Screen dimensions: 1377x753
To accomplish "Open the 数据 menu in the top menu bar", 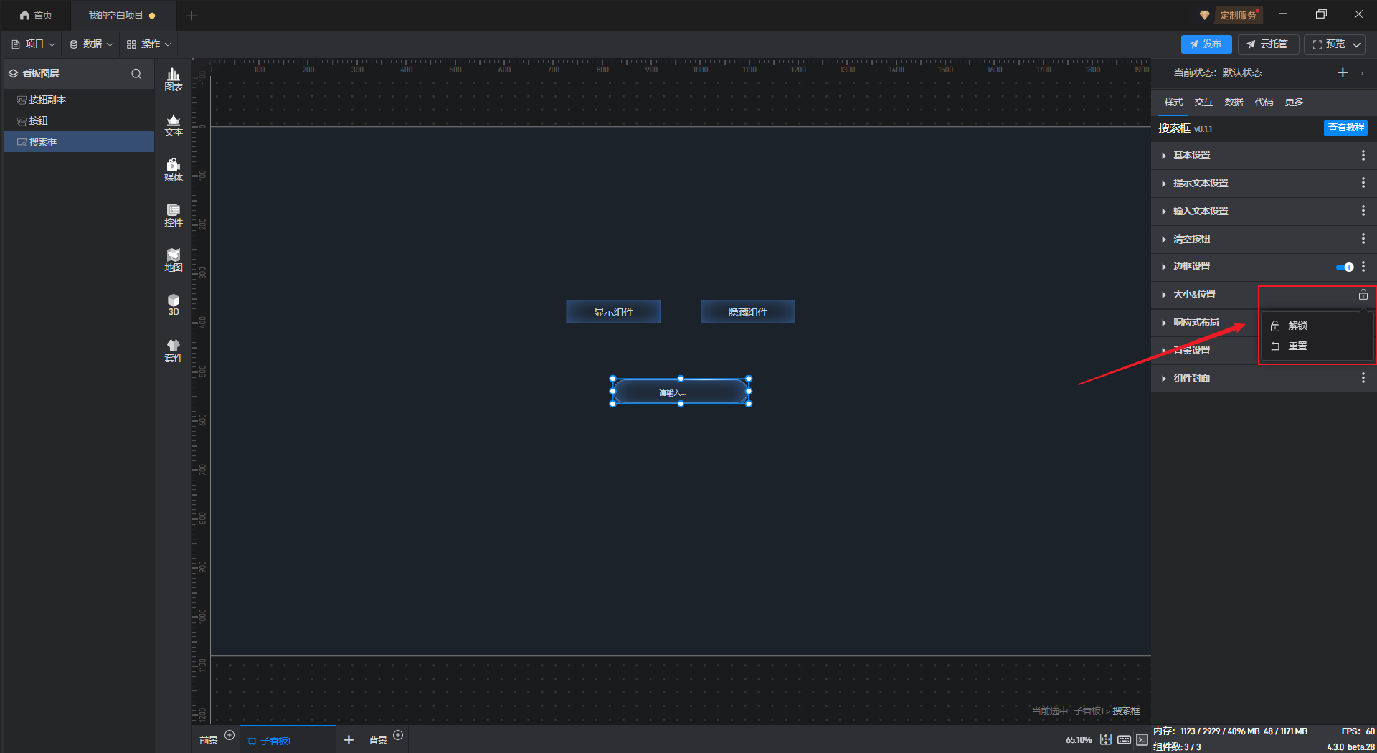I will (91, 44).
